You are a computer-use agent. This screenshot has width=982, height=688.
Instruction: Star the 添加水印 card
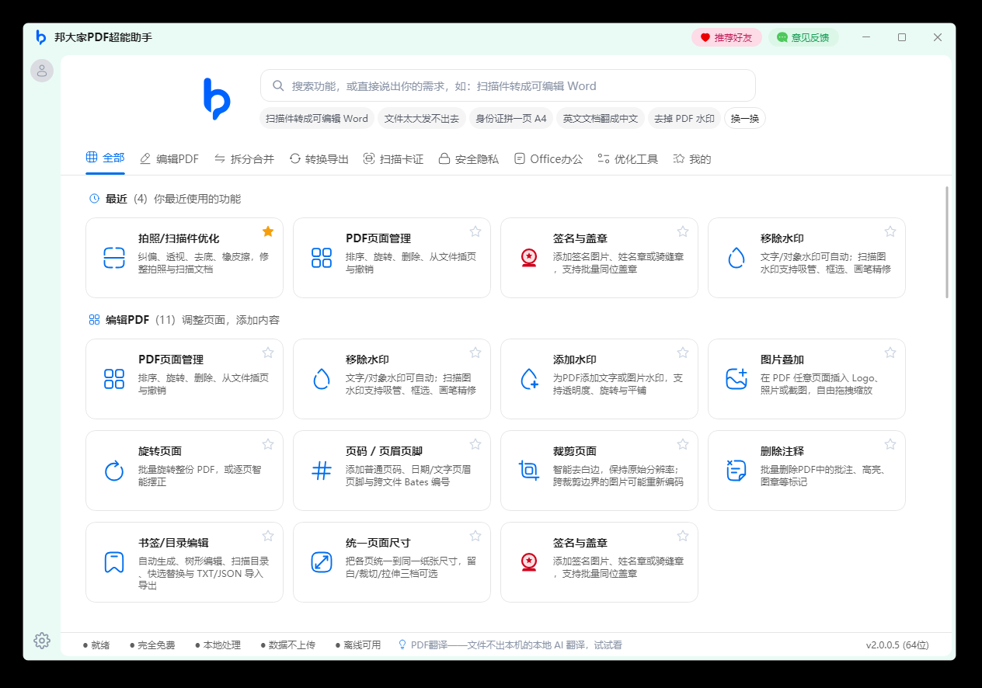point(683,353)
